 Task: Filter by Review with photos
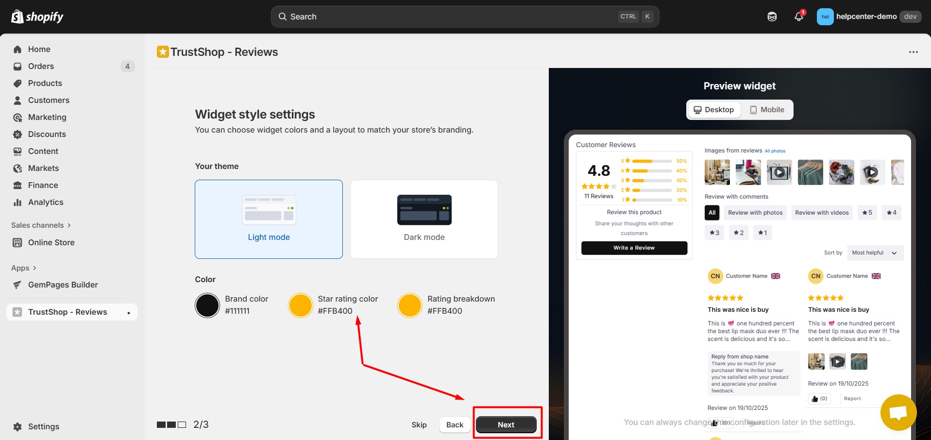(x=755, y=213)
